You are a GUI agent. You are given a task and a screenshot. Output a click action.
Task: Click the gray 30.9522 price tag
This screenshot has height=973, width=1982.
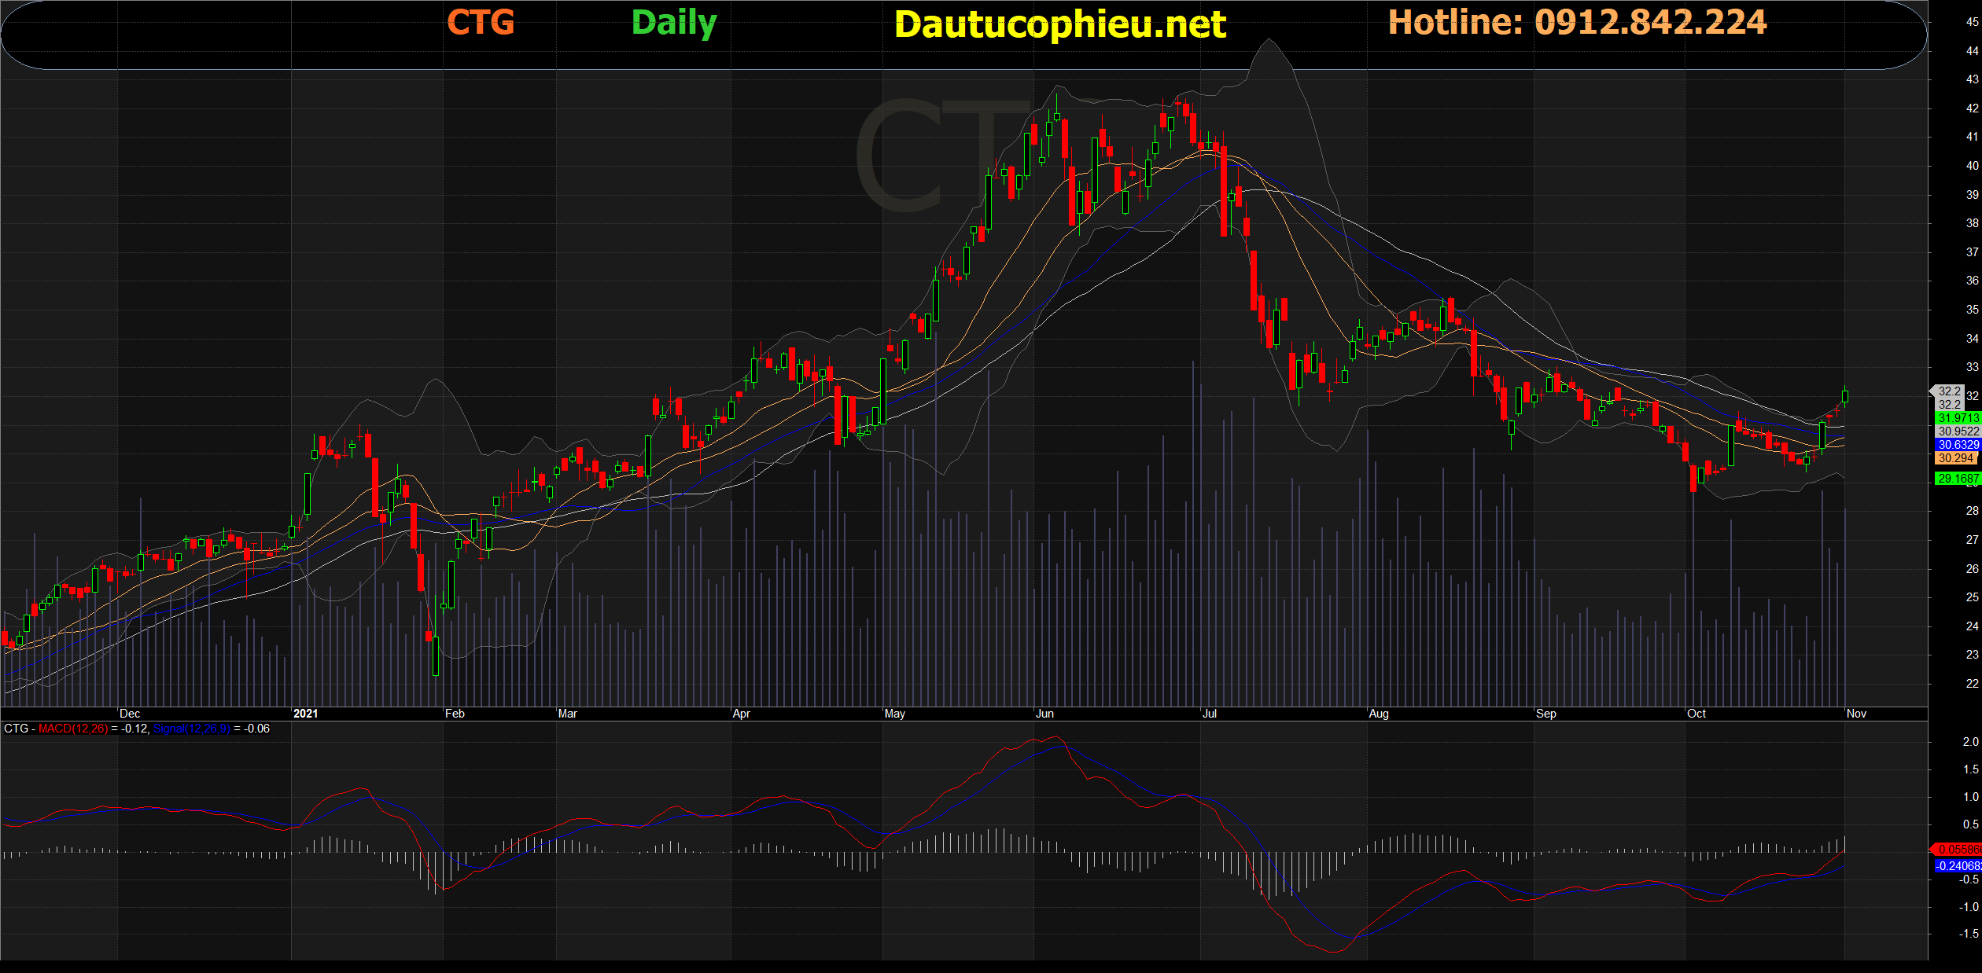1958,431
